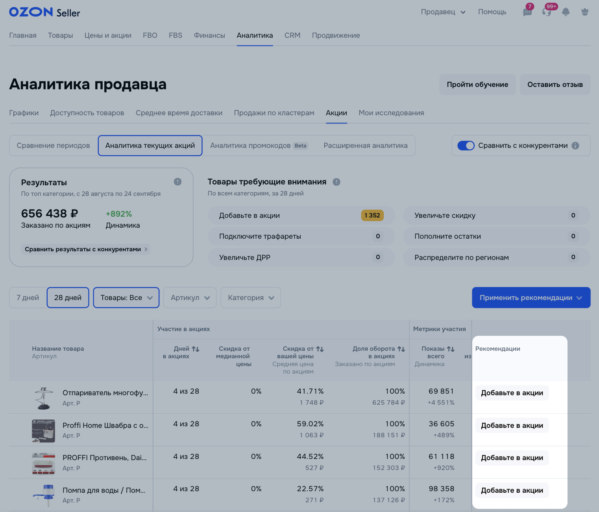
Task: Select the Сравнение периодов segment
Action: click(x=54, y=145)
